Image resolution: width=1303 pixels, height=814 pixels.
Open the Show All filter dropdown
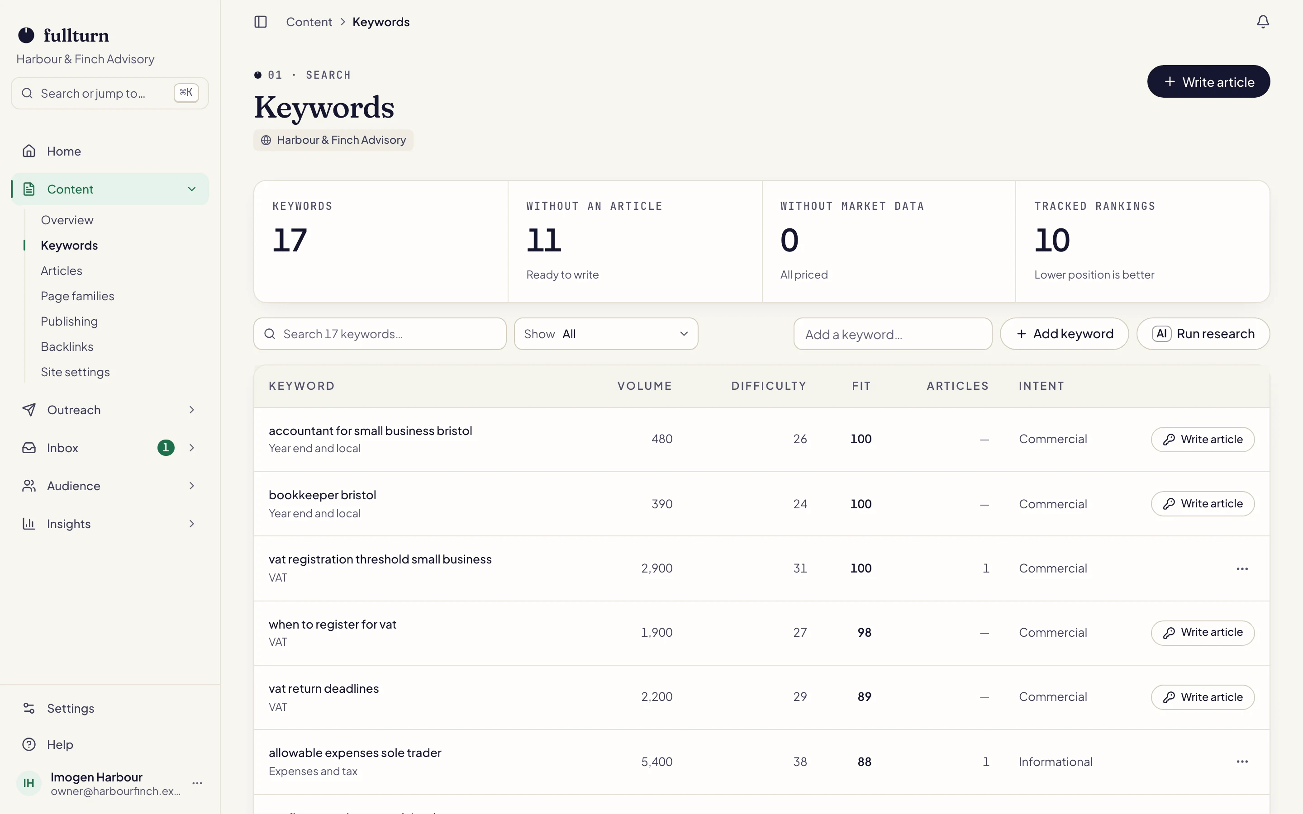tap(606, 334)
